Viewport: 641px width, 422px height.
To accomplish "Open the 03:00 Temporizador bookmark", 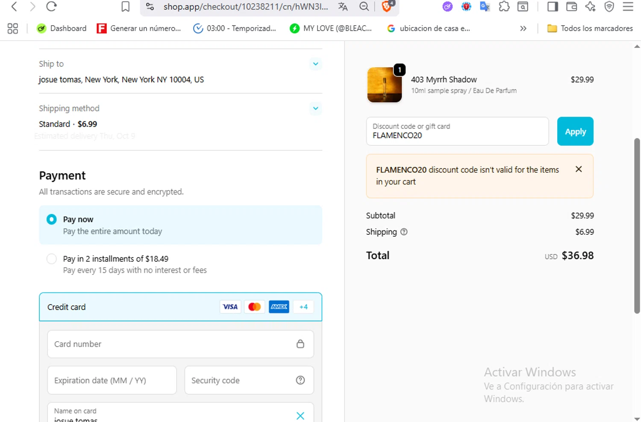I will click(235, 28).
